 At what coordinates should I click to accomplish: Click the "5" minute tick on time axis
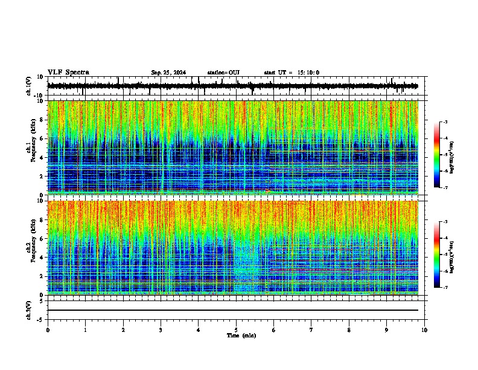coord(236,330)
